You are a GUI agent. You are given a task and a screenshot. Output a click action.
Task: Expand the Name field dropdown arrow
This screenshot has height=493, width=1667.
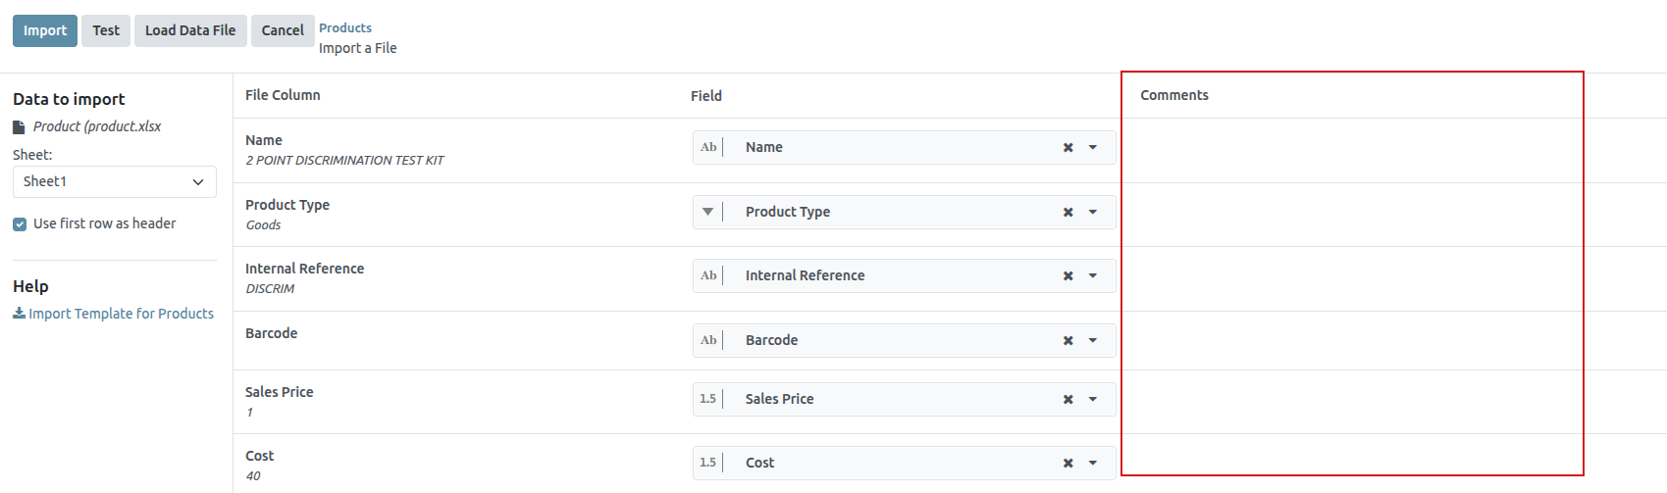click(x=1093, y=148)
